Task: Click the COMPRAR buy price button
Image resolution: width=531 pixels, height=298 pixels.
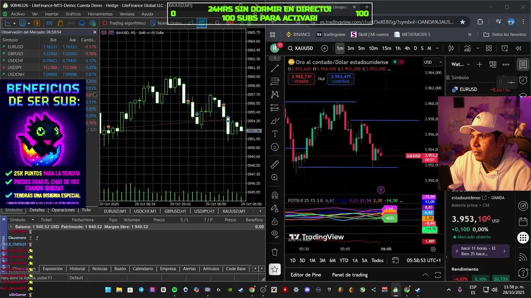Action: click(x=341, y=79)
